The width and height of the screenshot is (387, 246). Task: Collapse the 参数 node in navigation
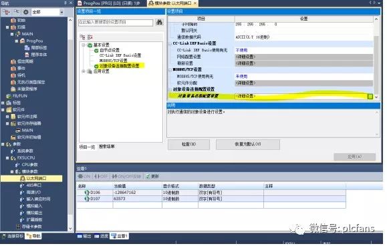[x=3, y=144]
